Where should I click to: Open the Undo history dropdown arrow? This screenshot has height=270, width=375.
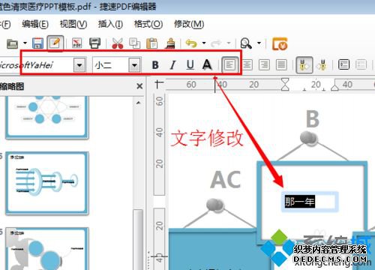click(x=204, y=43)
